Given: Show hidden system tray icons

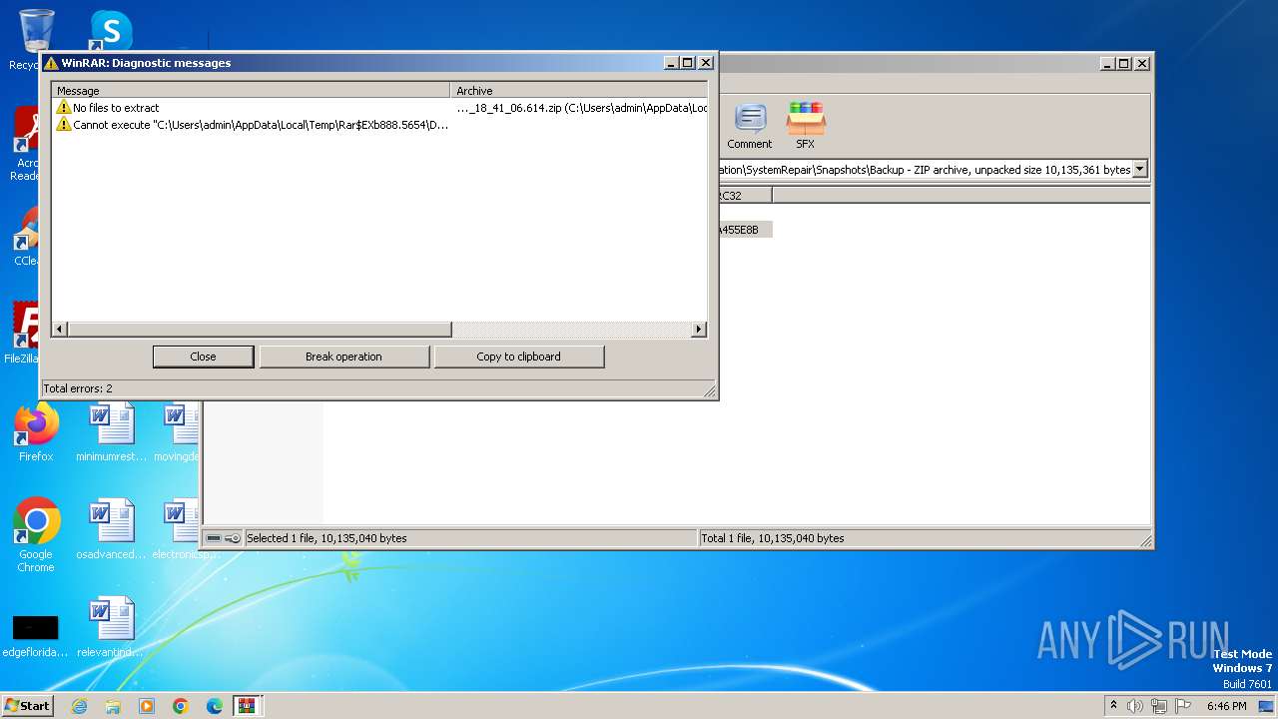Looking at the screenshot, I should click(1114, 705).
